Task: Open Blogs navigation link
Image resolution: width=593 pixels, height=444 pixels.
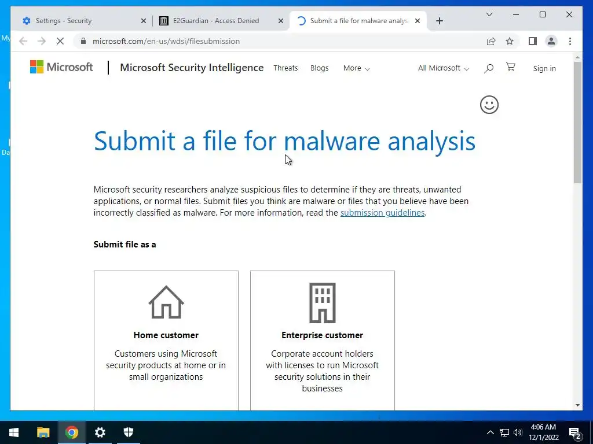Action: coord(319,68)
